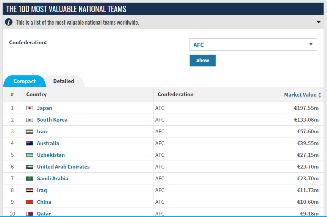The image size is (327, 217).
Task: Click the page title heading
Action: click(66, 9)
